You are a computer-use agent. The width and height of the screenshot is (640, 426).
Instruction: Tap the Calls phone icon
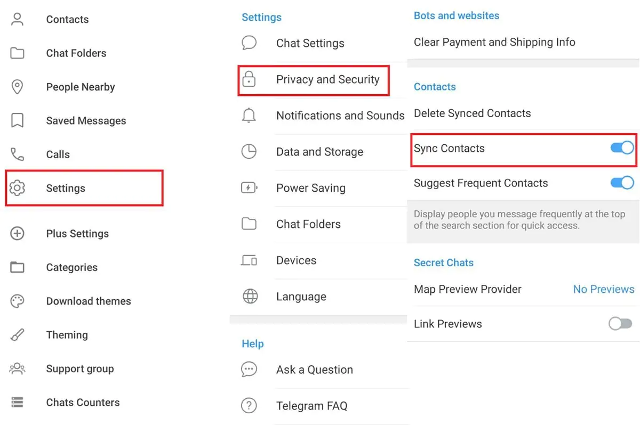[x=18, y=154]
